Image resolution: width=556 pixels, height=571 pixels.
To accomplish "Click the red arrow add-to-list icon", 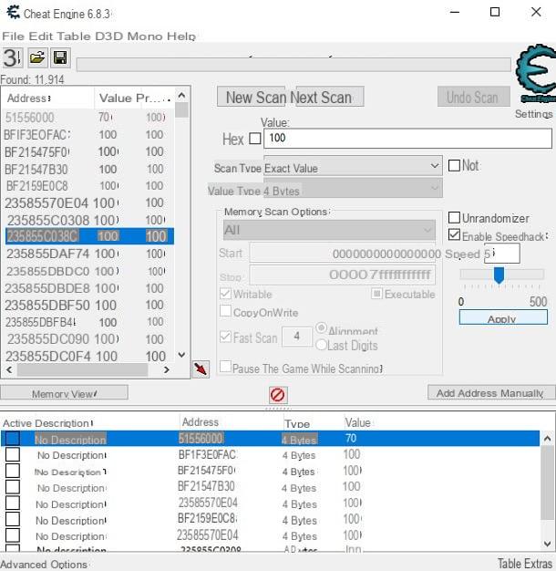I will pos(201,369).
